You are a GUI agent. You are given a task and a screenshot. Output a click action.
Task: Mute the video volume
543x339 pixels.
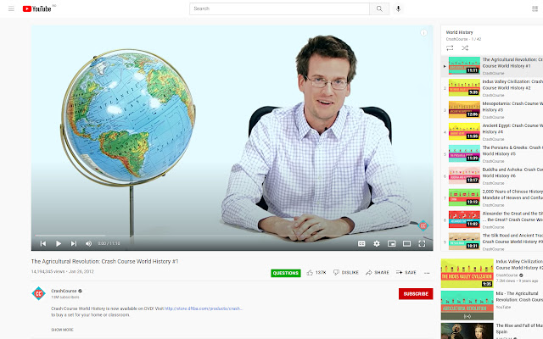pos(88,243)
